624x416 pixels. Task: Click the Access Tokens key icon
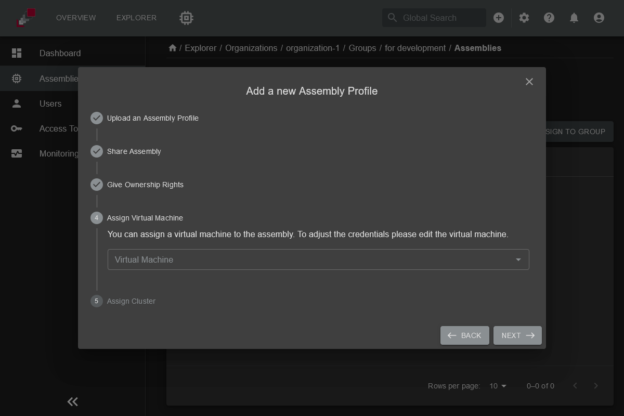[17, 128]
